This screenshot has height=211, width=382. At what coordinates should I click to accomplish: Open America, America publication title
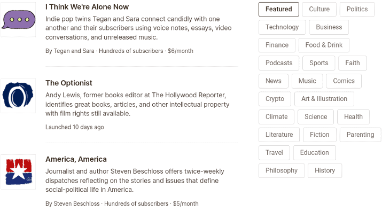(x=76, y=159)
